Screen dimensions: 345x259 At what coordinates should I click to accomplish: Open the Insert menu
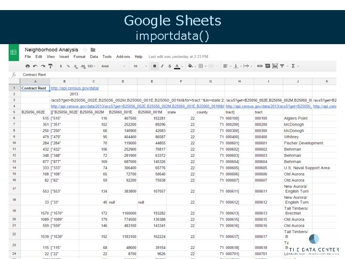point(64,57)
